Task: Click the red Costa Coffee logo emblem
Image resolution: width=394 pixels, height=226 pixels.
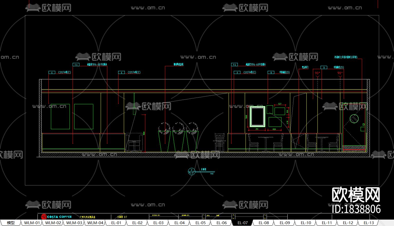Action: coord(44,217)
